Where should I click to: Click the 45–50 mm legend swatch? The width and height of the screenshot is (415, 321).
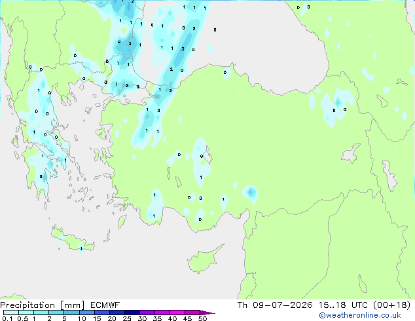[x=192, y=312]
